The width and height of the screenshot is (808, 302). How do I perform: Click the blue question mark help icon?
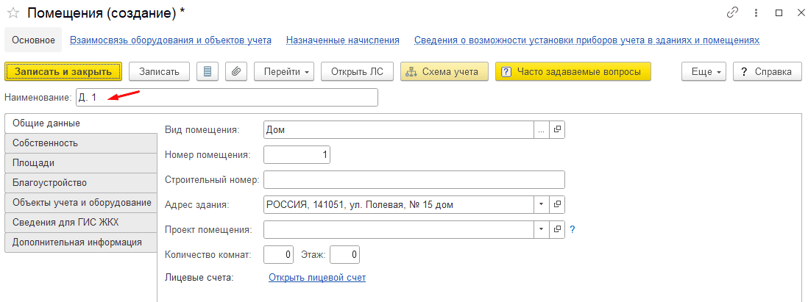[x=573, y=229]
